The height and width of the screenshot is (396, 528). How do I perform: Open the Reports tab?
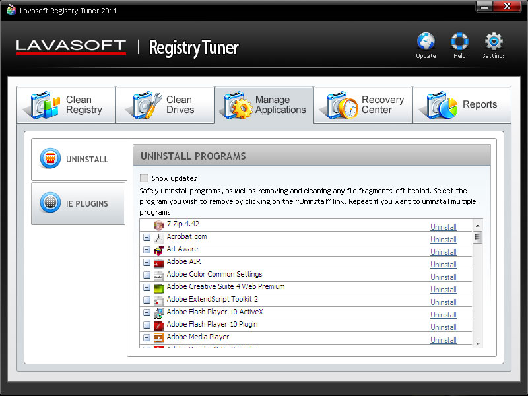click(x=462, y=105)
